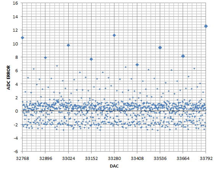The width and height of the screenshot is (217, 171).
Task: Select the large diamond at DAC 32896
Action: click(45, 58)
